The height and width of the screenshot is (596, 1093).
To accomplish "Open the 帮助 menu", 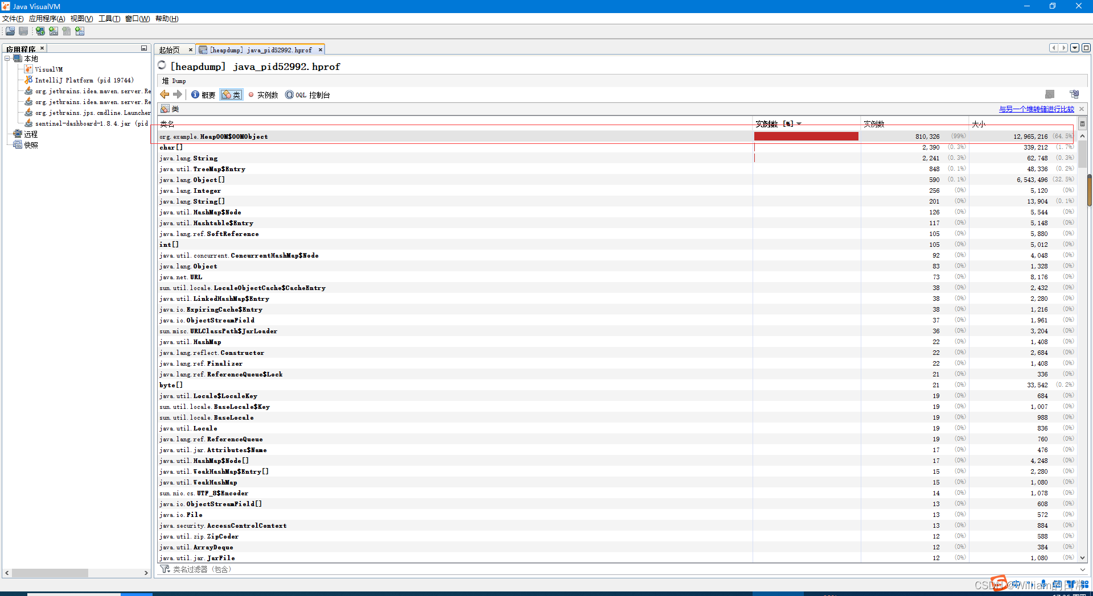I will coord(167,19).
